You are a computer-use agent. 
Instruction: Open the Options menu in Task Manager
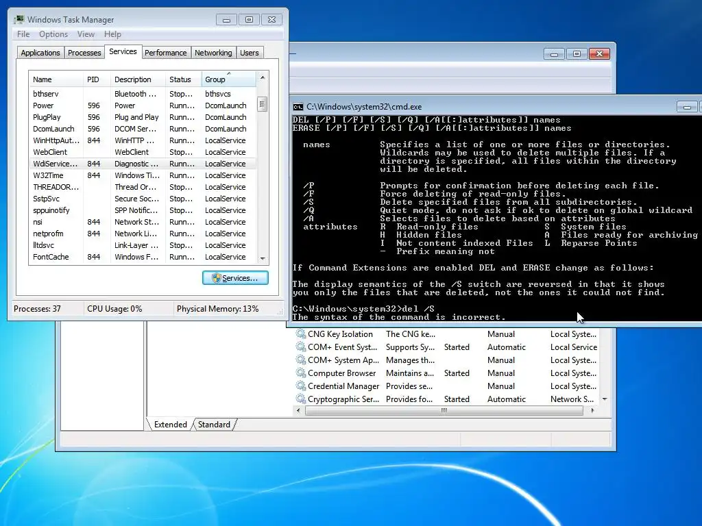click(x=53, y=34)
